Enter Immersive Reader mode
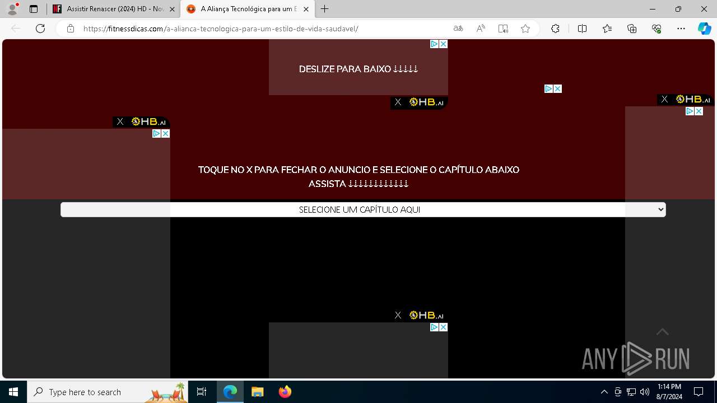The height and width of the screenshot is (403, 717). click(503, 29)
